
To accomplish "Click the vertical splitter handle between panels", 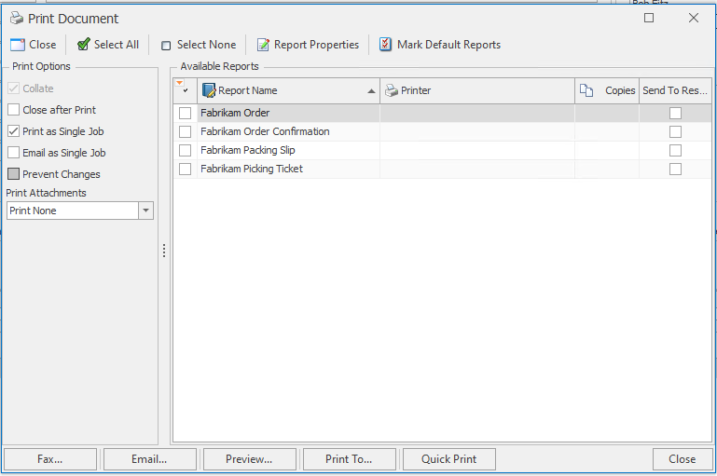I will [x=164, y=251].
